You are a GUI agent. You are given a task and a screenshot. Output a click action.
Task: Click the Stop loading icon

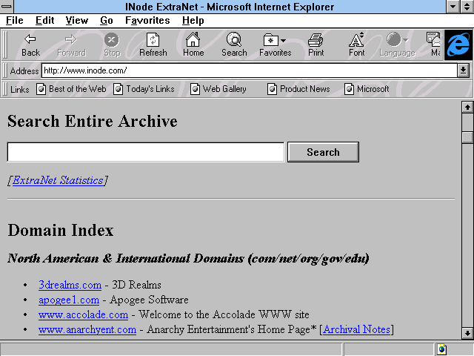click(x=112, y=39)
